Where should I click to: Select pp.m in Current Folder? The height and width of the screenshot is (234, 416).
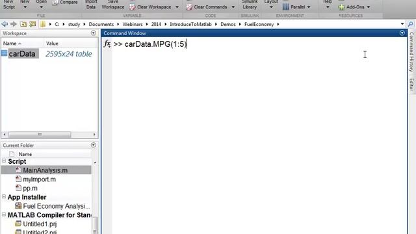31,188
